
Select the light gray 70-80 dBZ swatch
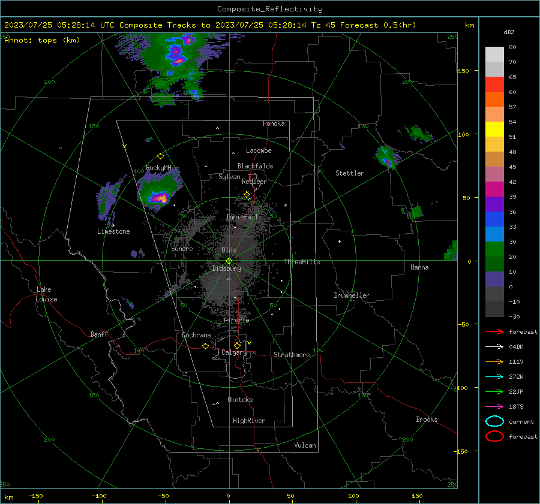(494, 55)
